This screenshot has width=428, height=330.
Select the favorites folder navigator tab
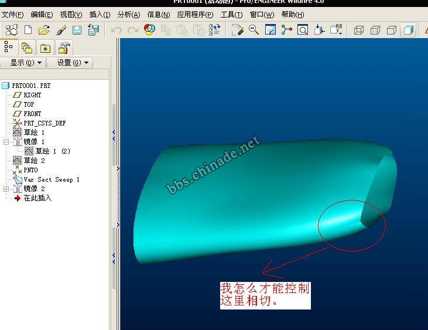coord(45,48)
